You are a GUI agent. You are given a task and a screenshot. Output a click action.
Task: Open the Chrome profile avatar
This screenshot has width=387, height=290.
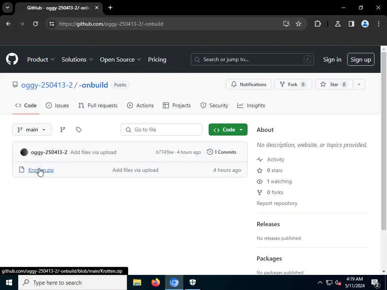point(365,24)
